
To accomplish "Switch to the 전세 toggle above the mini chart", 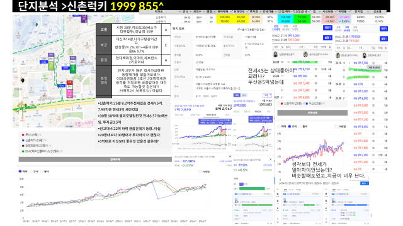I will 244,95.
